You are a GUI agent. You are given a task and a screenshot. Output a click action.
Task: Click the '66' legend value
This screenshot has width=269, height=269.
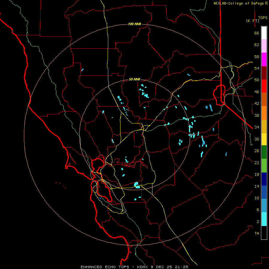[x=257, y=33]
